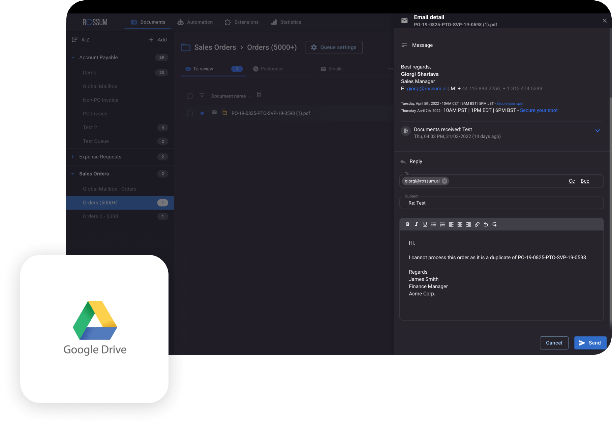Open the more tabs ellipsis menu
The image size is (612, 426).
pos(391,69)
